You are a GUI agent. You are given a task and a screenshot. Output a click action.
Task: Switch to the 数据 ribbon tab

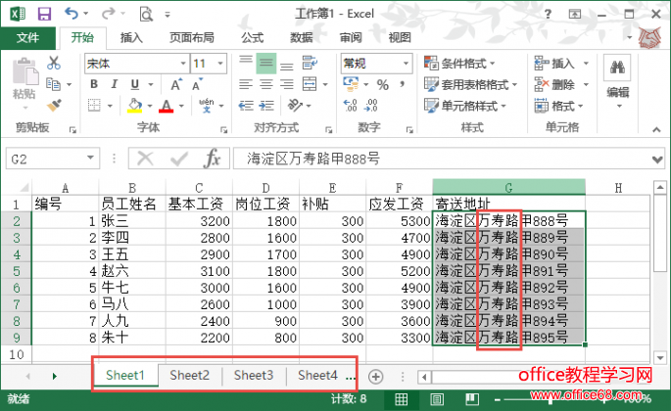302,37
